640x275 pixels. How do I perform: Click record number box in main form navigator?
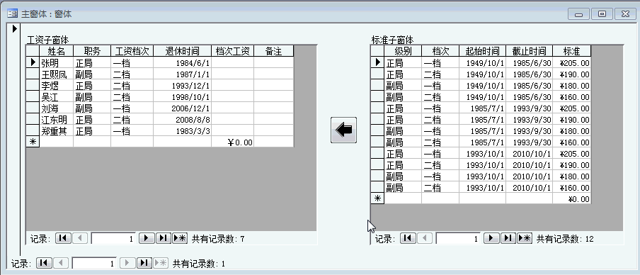(x=94, y=264)
